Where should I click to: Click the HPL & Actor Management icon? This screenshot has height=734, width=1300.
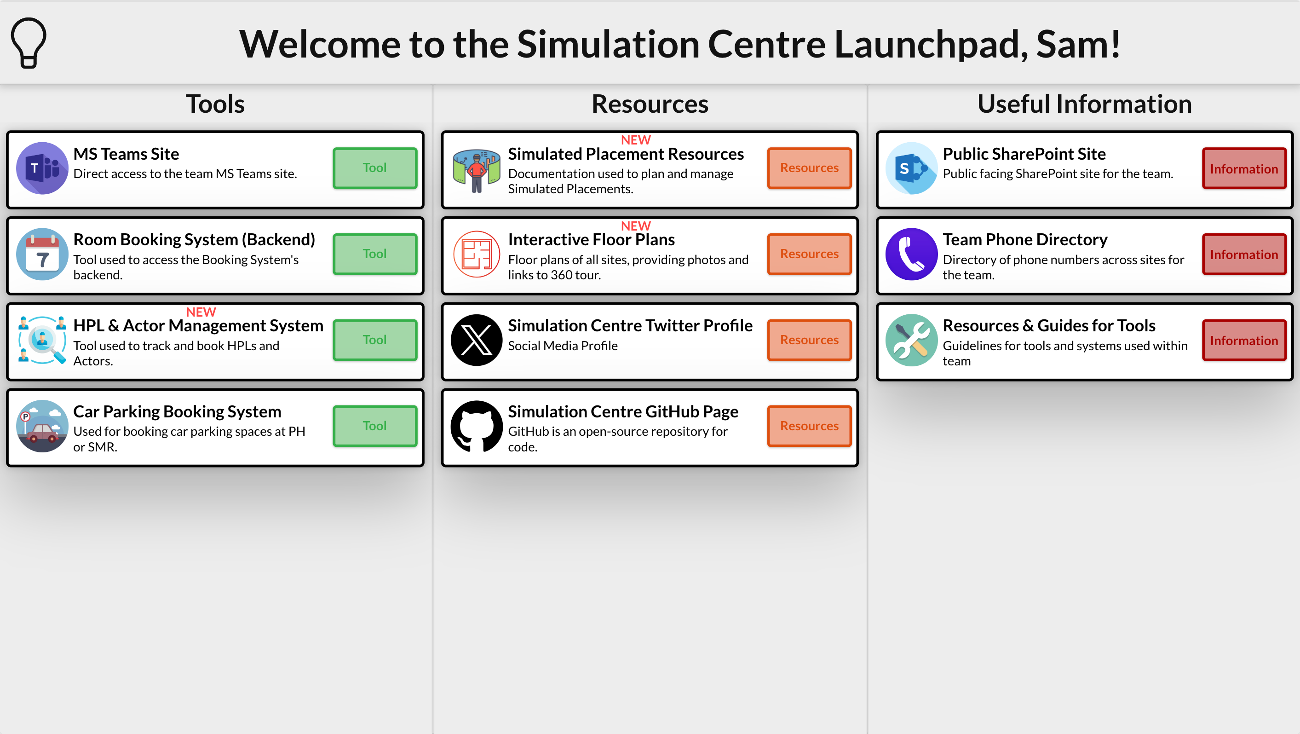[x=42, y=340]
